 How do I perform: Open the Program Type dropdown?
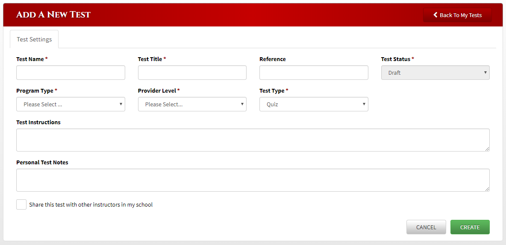[x=71, y=104]
